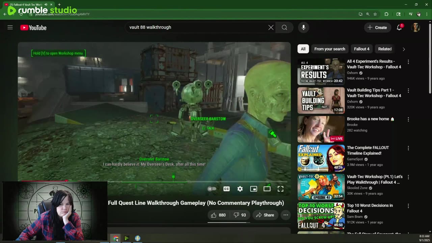Open Vault Building Tips Part 1 thumbnail

coord(321,100)
